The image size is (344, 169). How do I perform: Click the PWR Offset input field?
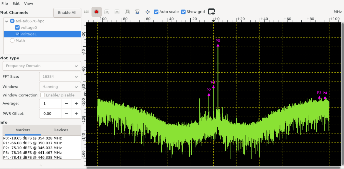pos(50,114)
